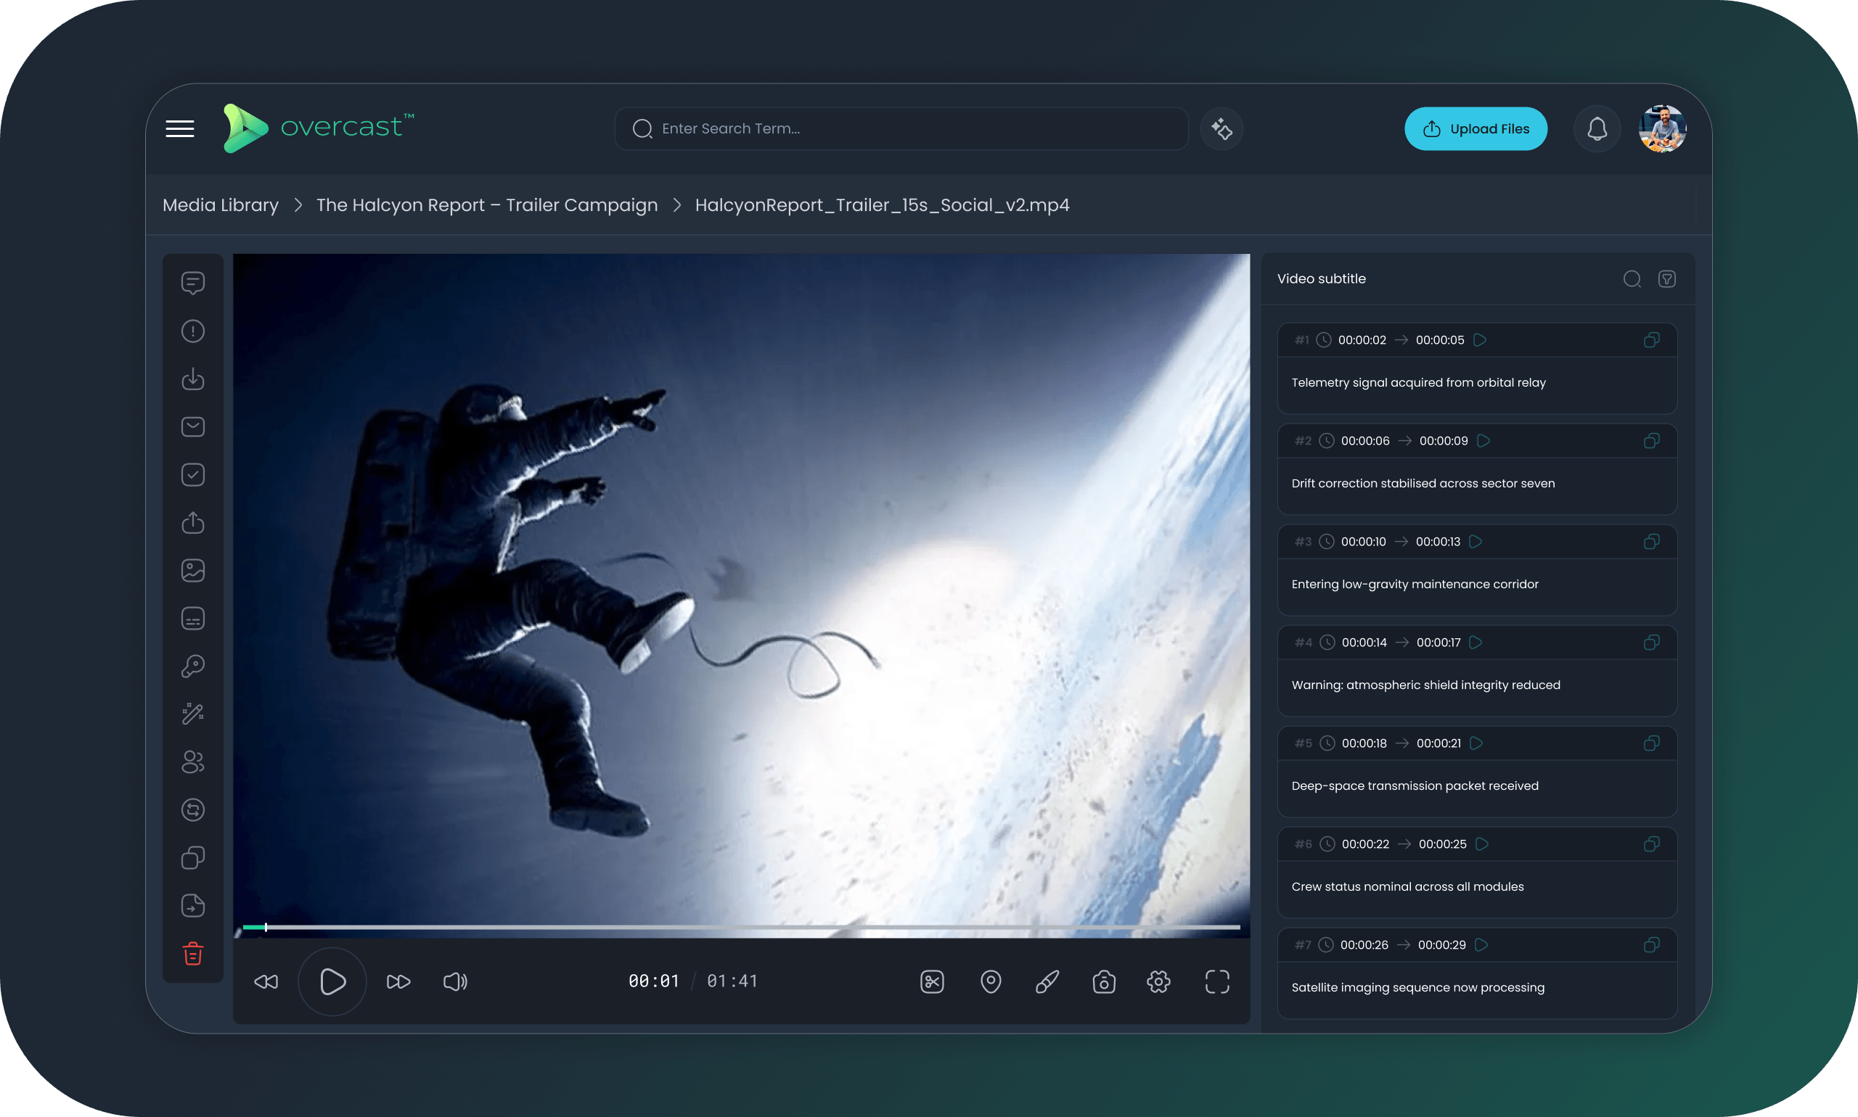Click Media Library in breadcrumb

(221, 205)
